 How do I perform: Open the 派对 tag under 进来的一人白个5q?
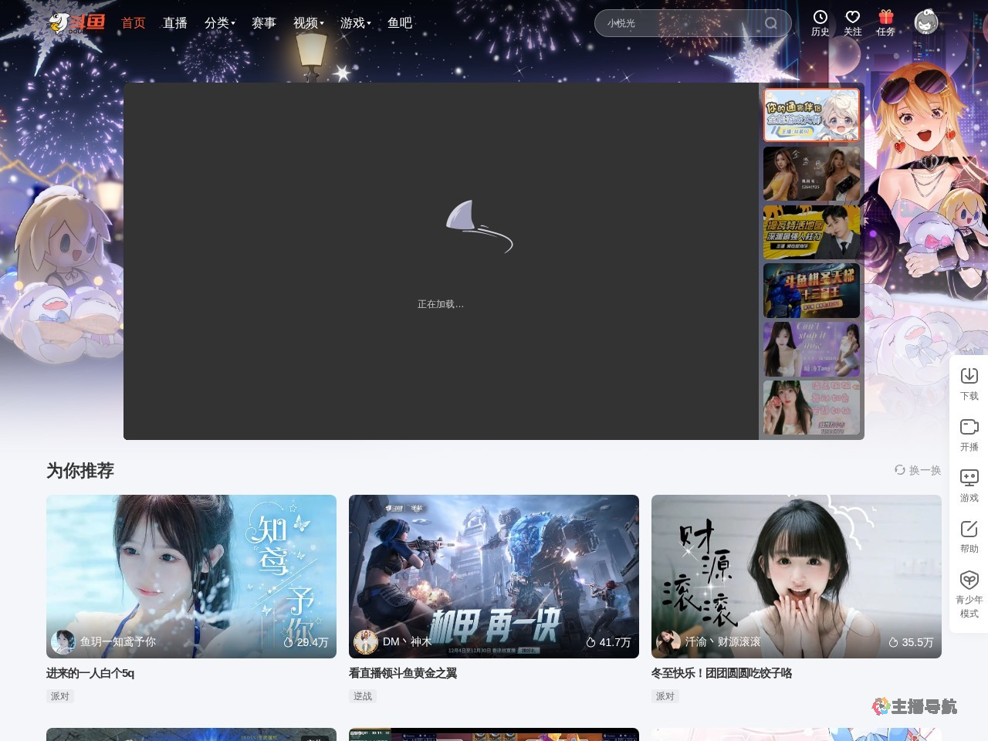[x=60, y=696]
